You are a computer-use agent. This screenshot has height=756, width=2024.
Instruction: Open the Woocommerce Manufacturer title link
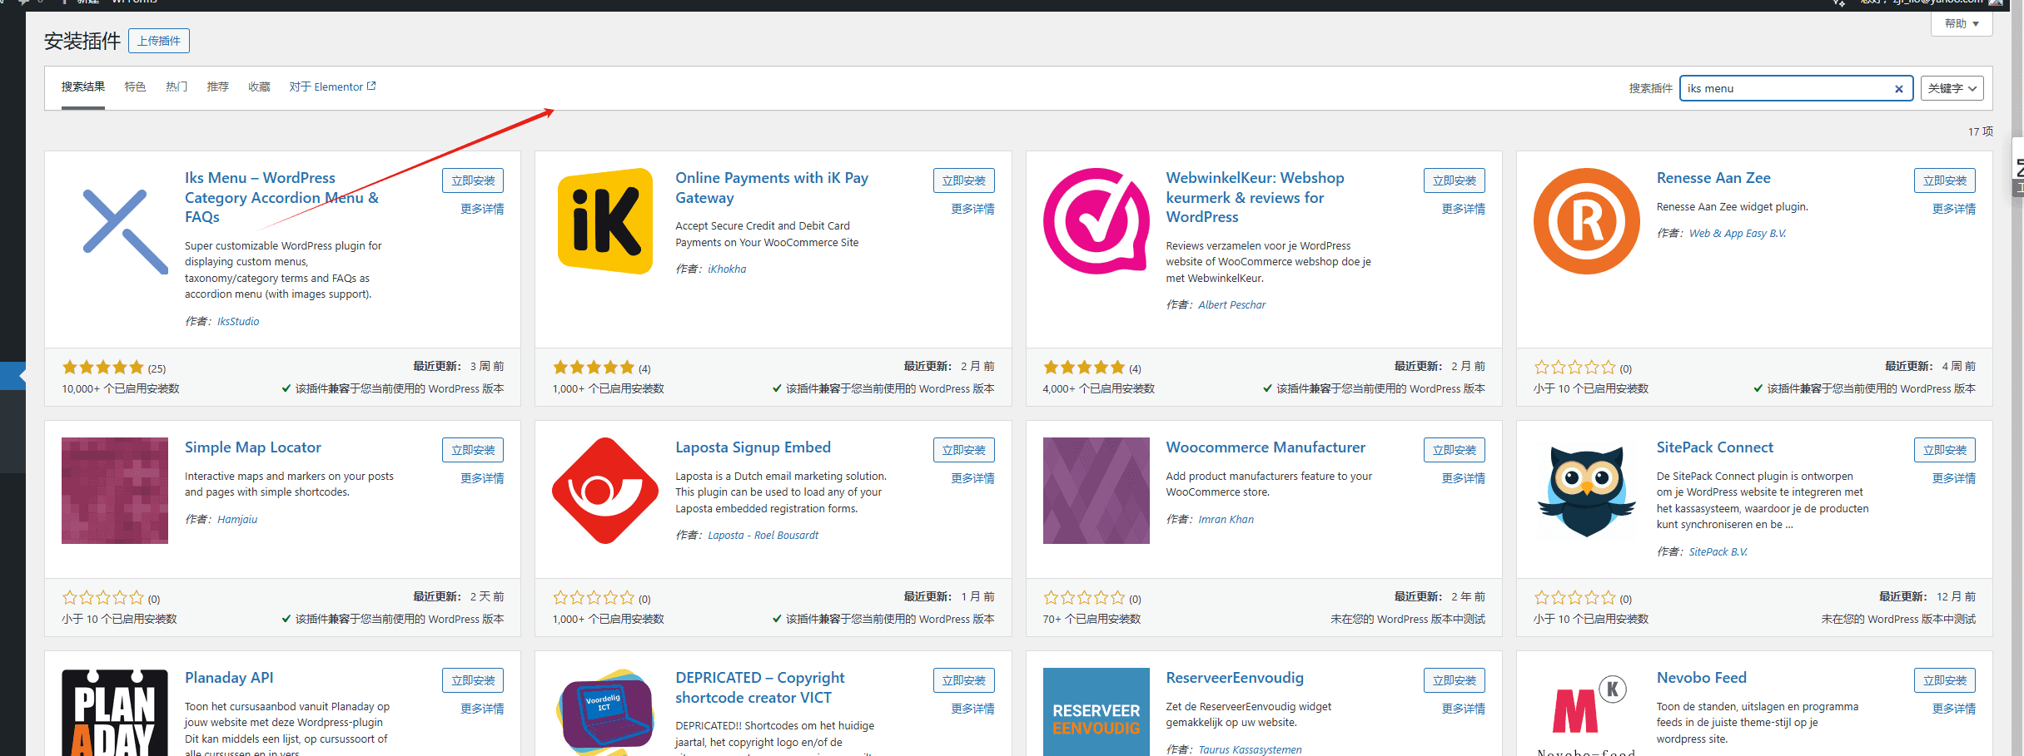1266,447
